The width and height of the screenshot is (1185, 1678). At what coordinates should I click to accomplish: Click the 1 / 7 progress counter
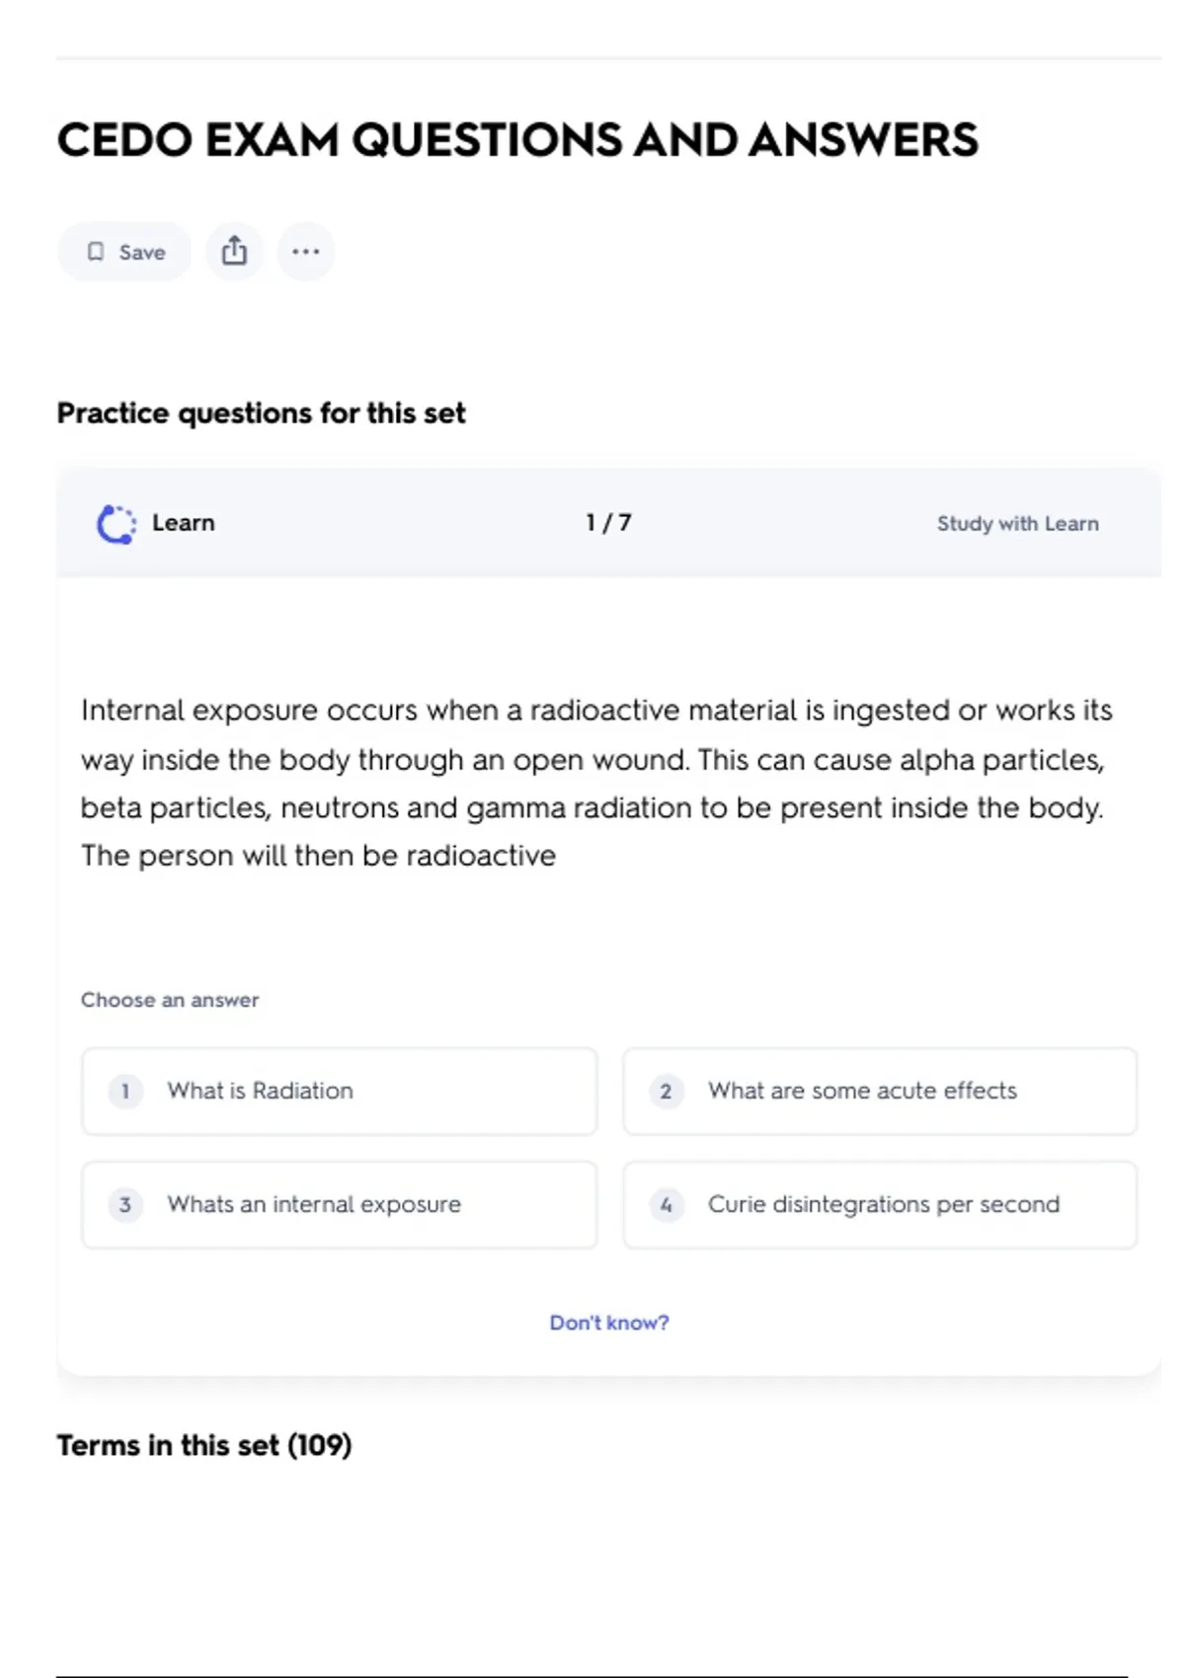point(608,523)
